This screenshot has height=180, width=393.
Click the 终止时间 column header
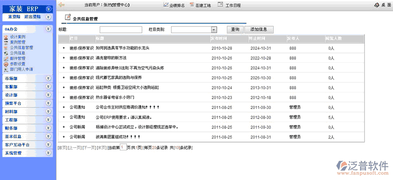(257, 39)
